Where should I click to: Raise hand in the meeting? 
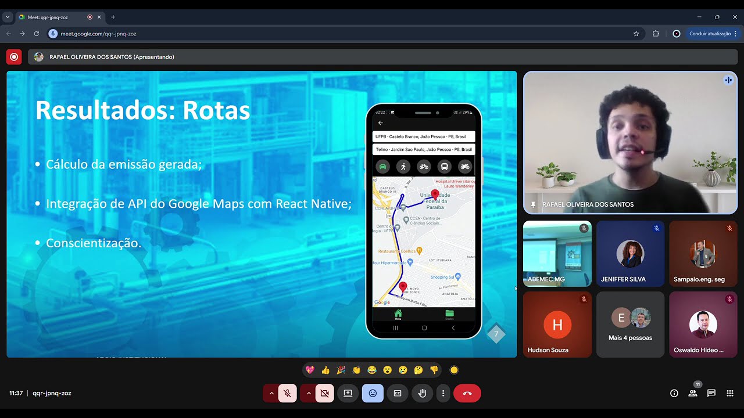(x=423, y=393)
